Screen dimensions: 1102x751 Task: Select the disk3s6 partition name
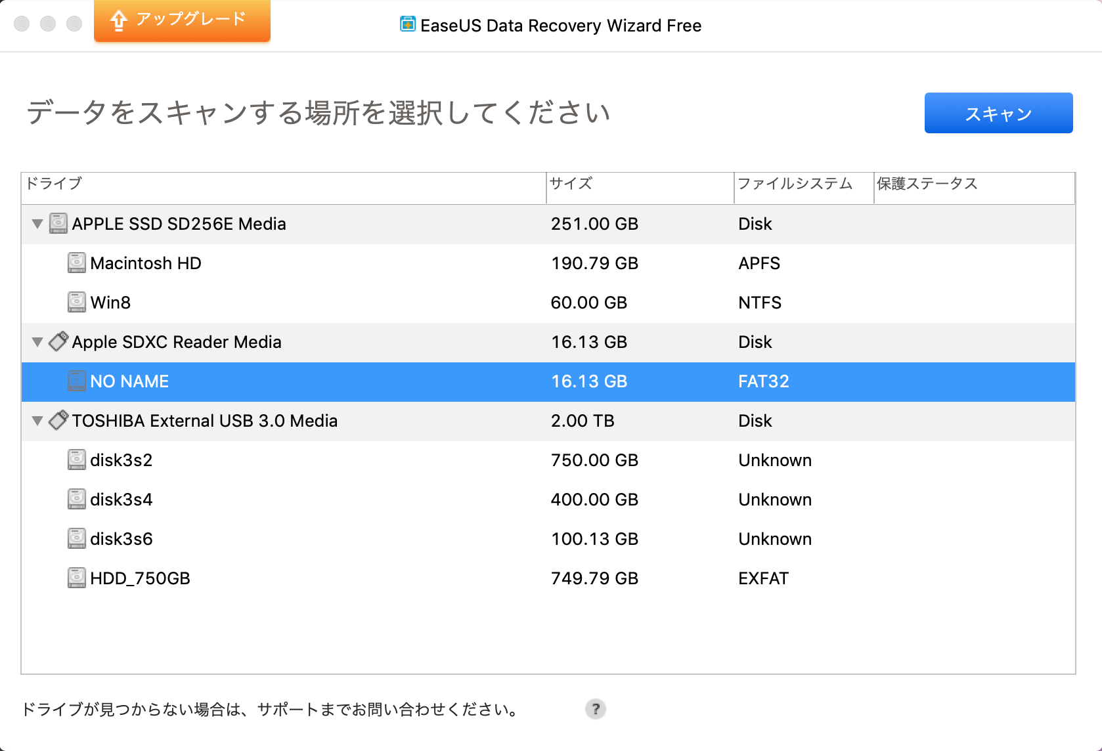coord(121,539)
